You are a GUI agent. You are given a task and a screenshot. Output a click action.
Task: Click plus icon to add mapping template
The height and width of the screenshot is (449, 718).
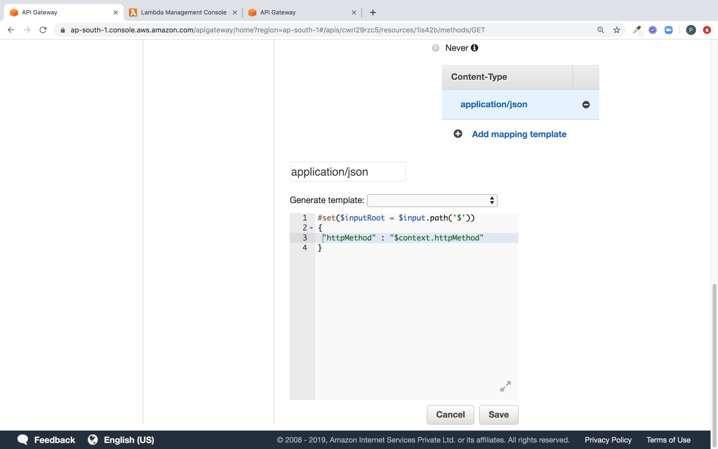tap(458, 134)
